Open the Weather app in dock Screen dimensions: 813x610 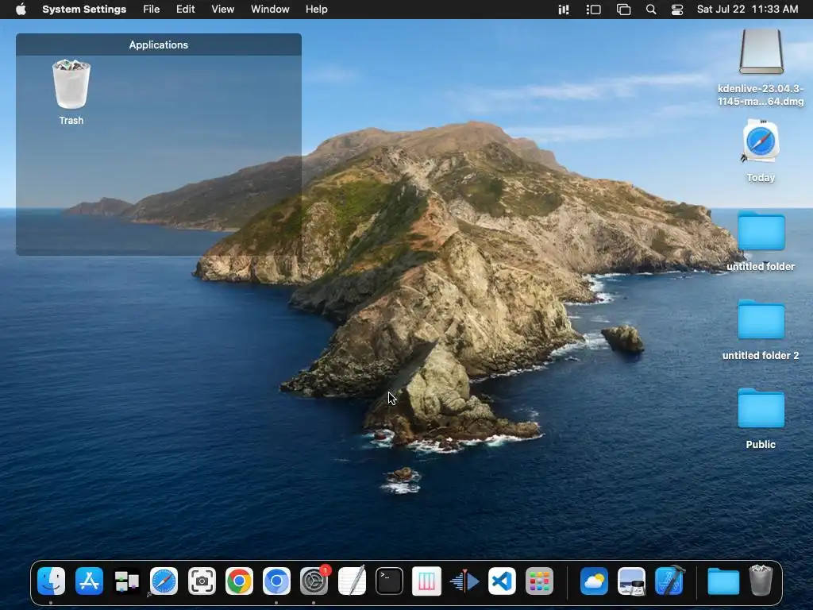click(594, 581)
